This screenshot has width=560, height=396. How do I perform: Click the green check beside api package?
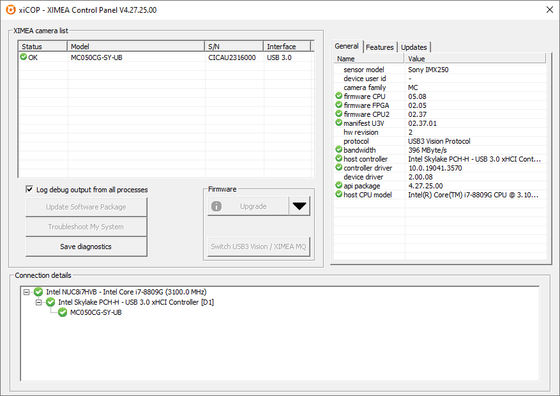pyautogui.click(x=339, y=185)
